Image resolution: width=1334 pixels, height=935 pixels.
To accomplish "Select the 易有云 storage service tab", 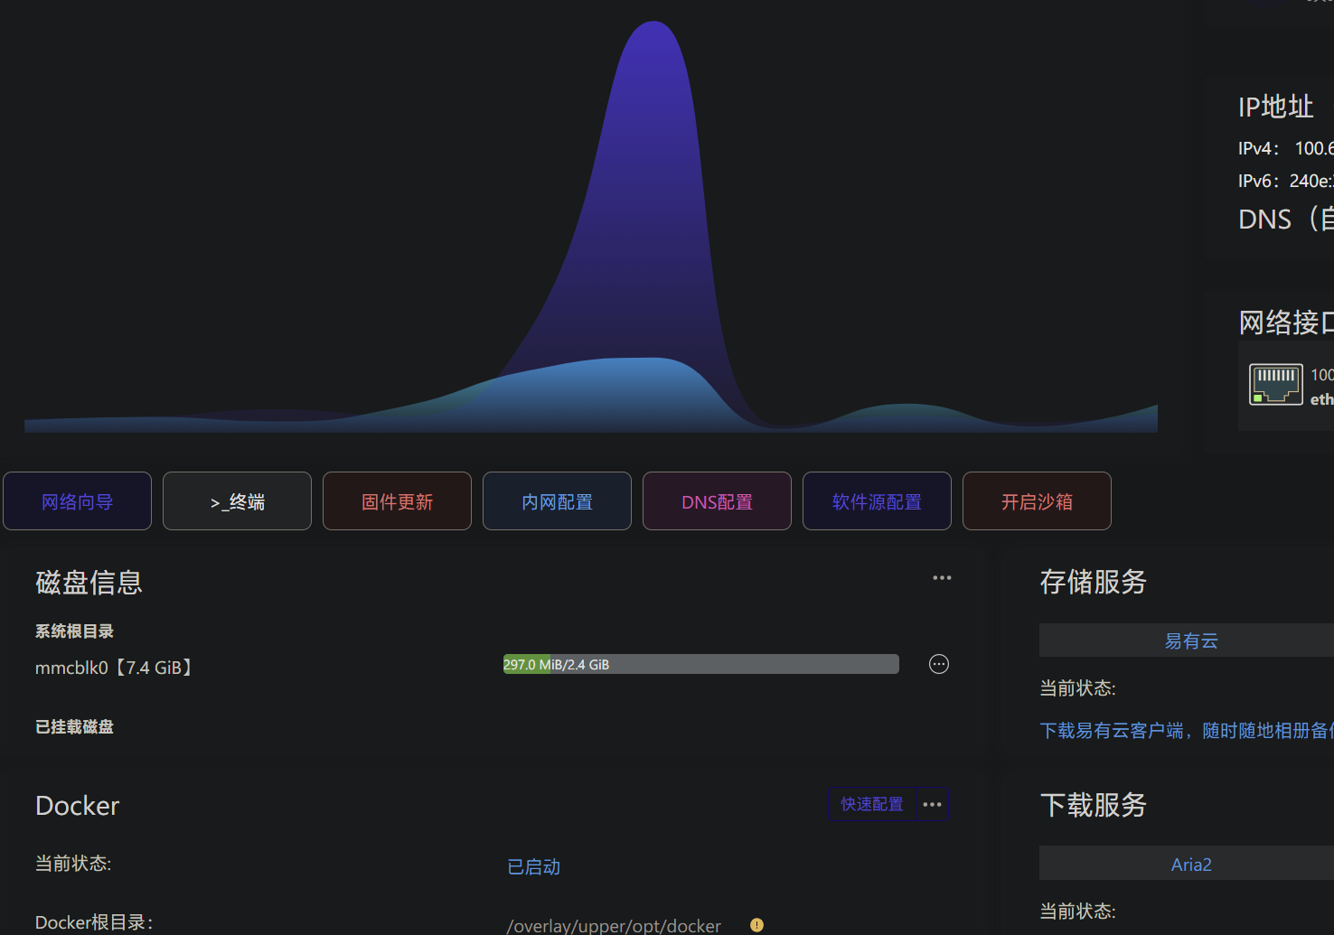I will [1190, 640].
